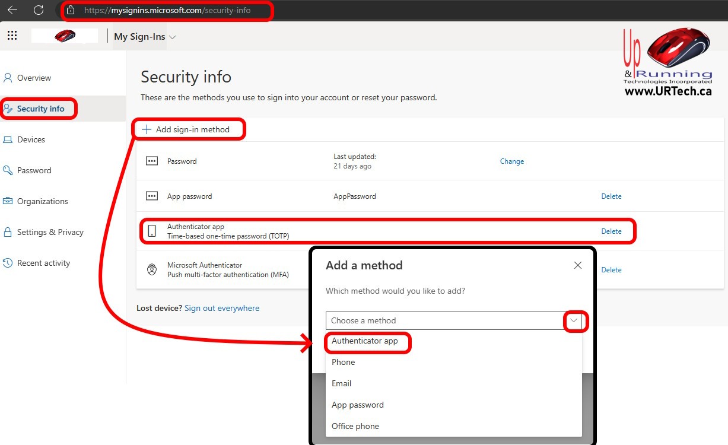Click the Overview person icon in sidebar
The height and width of the screenshot is (445, 728).
pos(8,78)
